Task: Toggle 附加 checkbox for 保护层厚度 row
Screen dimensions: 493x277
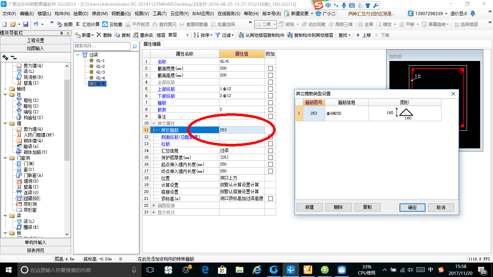Action: tap(270, 157)
